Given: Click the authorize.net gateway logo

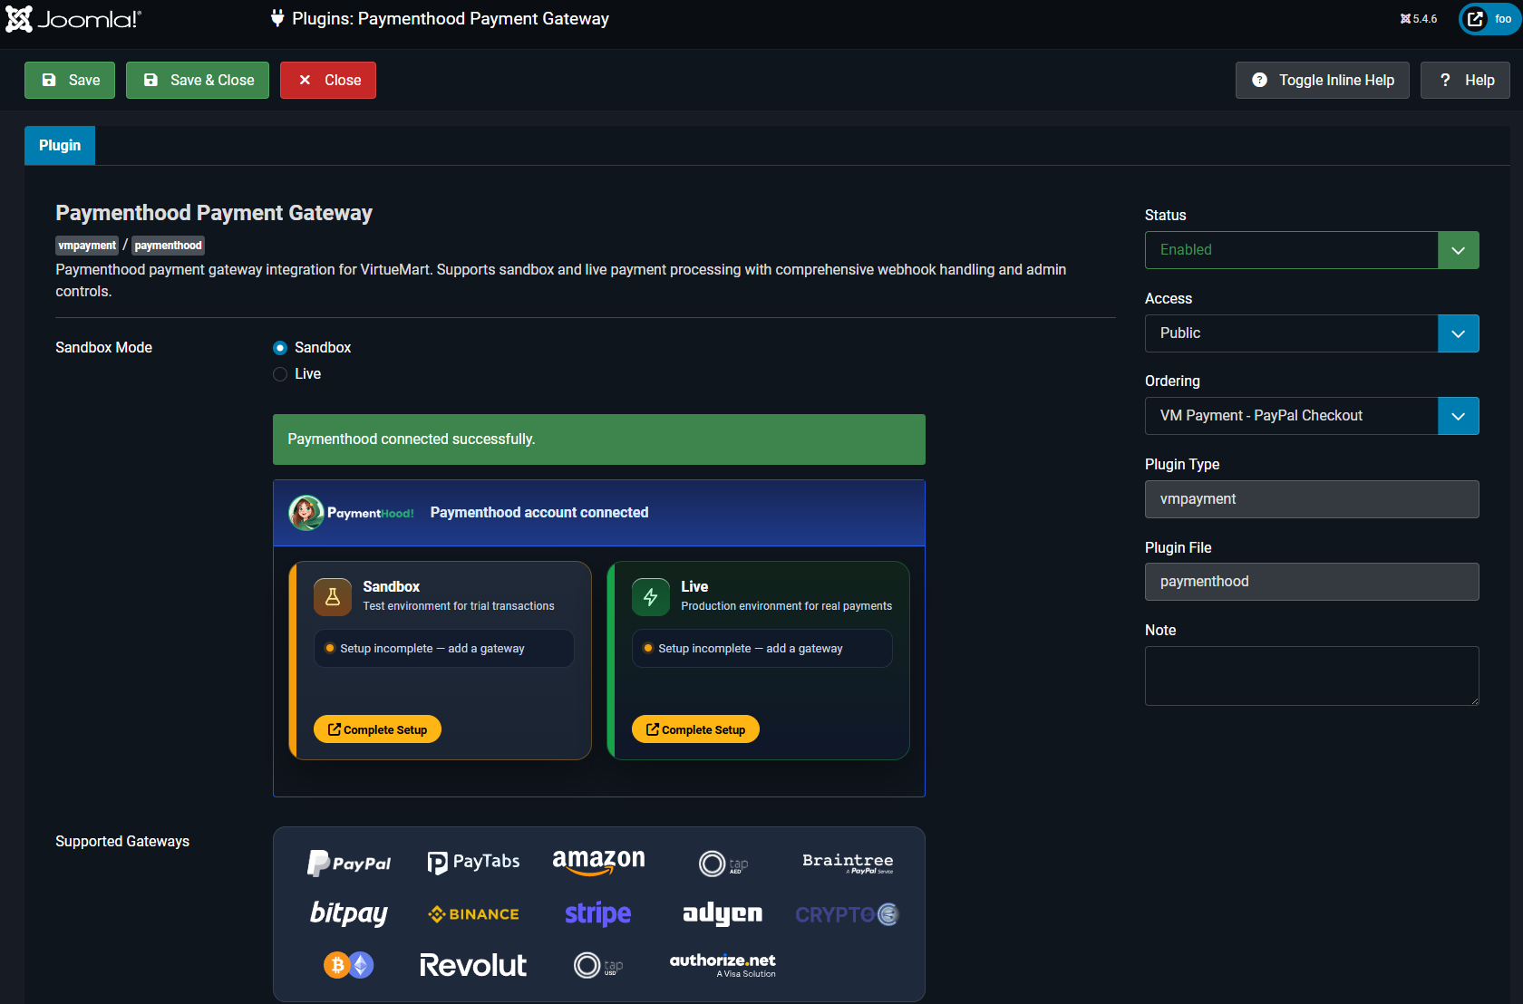Looking at the screenshot, I should (x=723, y=964).
